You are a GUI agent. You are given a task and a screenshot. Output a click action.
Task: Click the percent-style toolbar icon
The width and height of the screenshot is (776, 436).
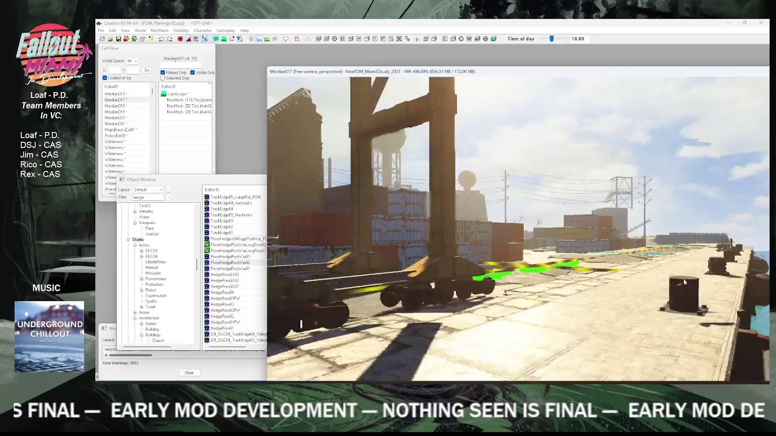tap(204, 39)
